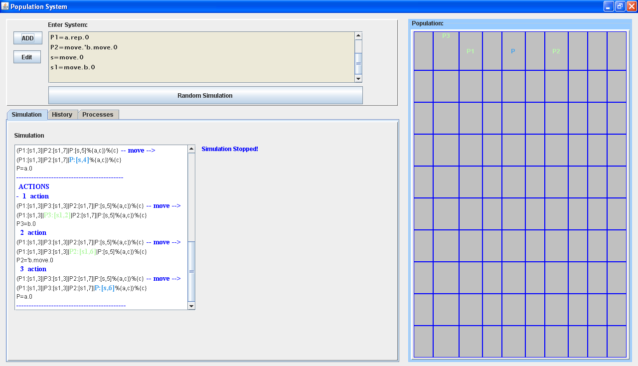This screenshot has width=638, height=366.
Task: Click down arrow of Enter System scrollbar
Action: tap(358, 79)
